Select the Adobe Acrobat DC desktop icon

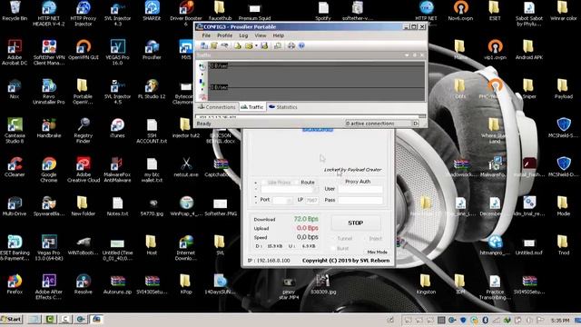(x=15, y=53)
